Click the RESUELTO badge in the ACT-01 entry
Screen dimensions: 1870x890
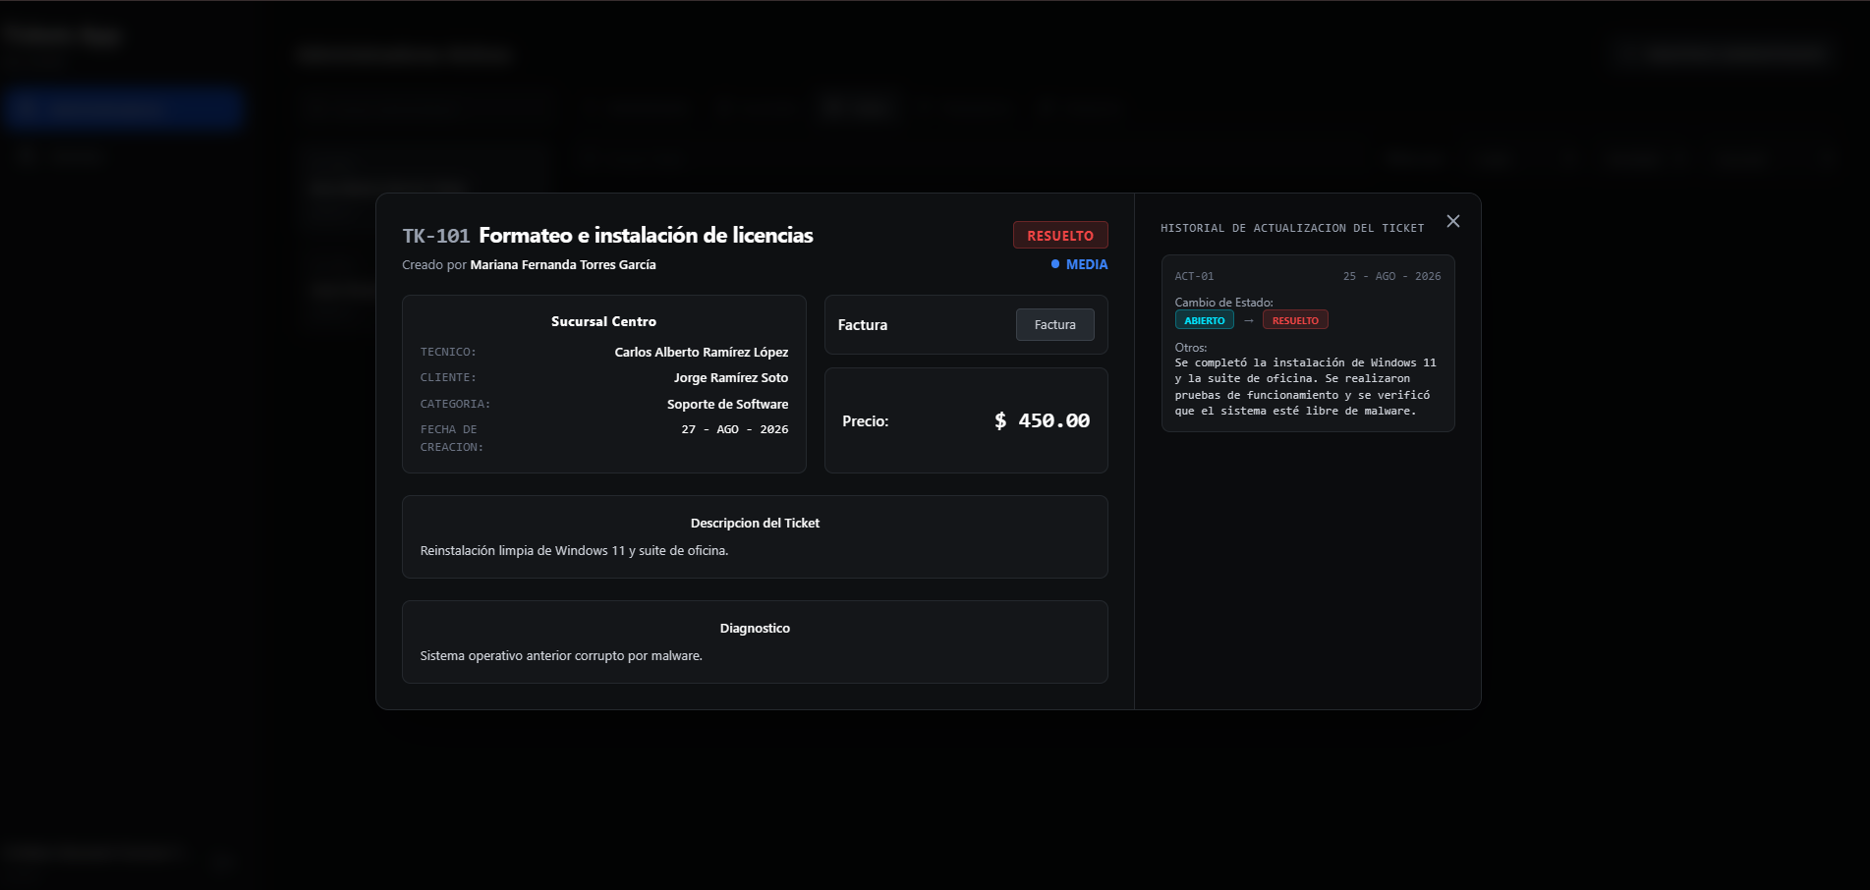tap(1295, 320)
